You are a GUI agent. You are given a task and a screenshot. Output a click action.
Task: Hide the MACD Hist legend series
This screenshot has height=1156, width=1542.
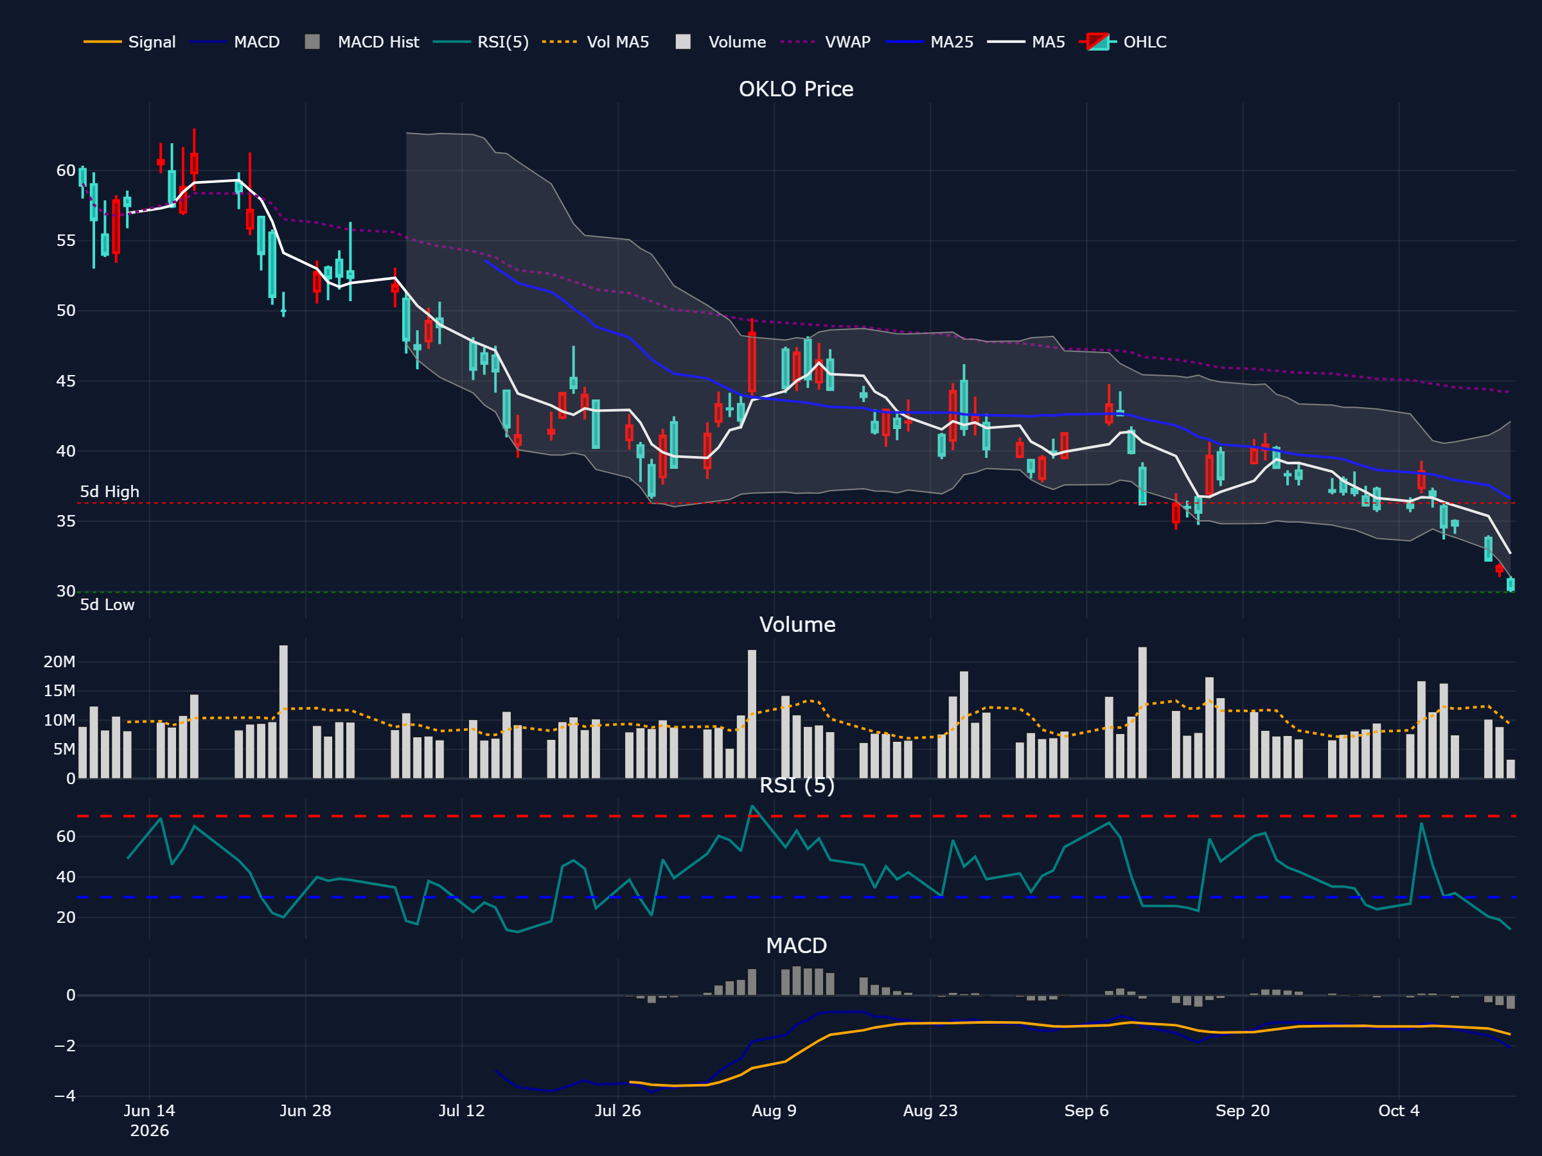(x=362, y=42)
